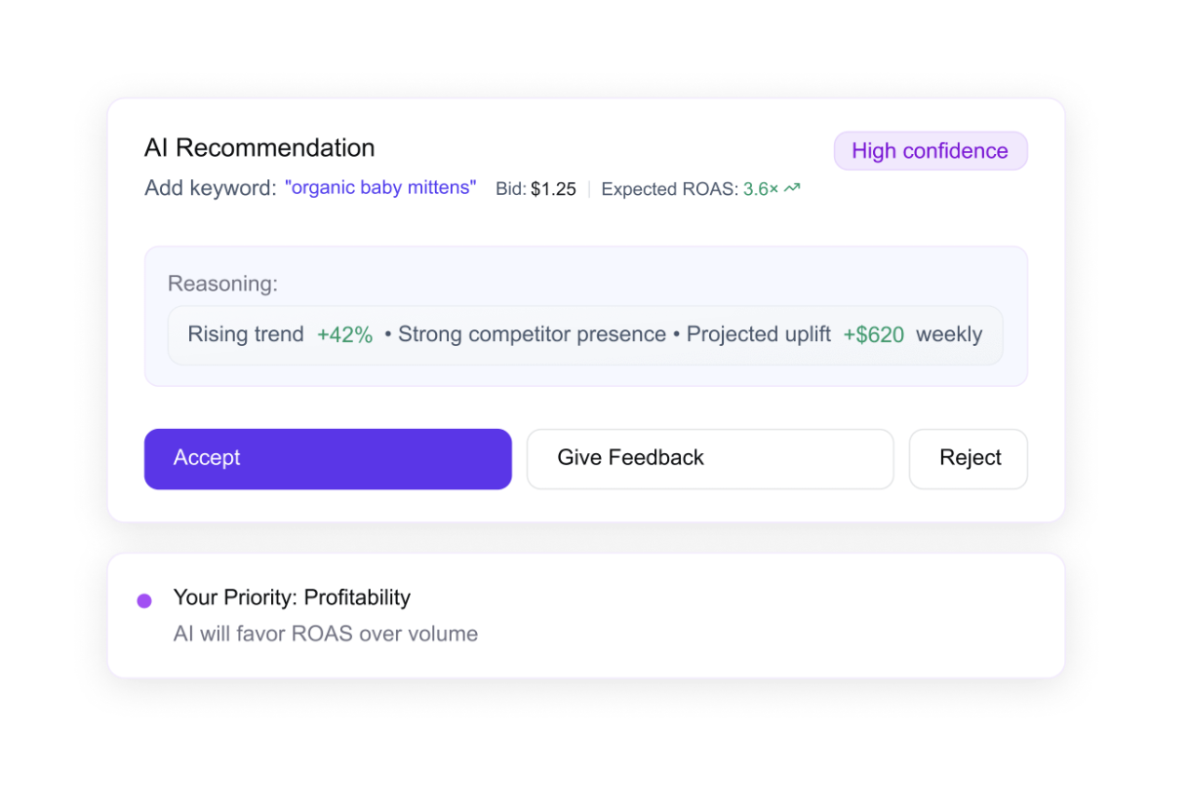1190x809 pixels.
Task: Open Your Priority: Profitability setting
Action: (292, 597)
